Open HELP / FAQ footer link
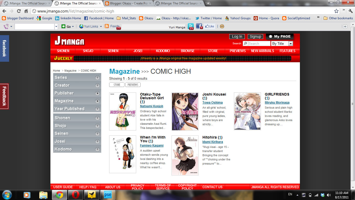This screenshot has height=200, width=355. pyautogui.click(x=88, y=187)
